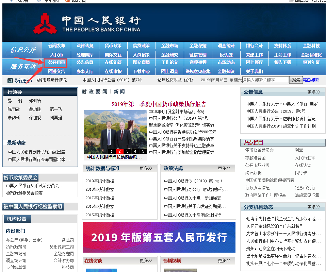Image resolution: width=326 pixels, height=272 pixels.
Task: Click the 2019年版第五套人民币发行 banner
Action: pos(159,237)
